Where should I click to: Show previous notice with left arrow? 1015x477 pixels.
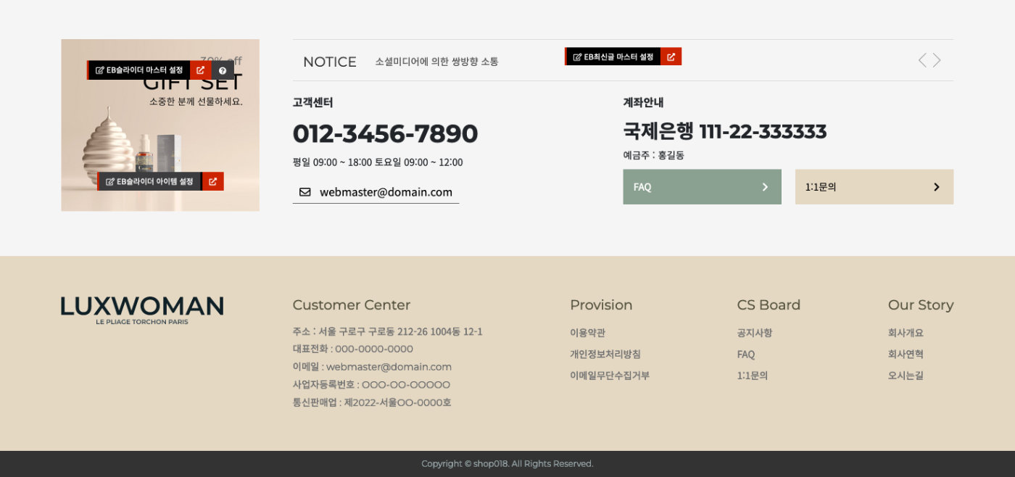[x=921, y=60]
